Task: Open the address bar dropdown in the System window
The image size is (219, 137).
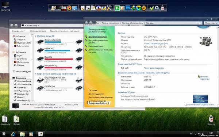Action: (197, 23)
